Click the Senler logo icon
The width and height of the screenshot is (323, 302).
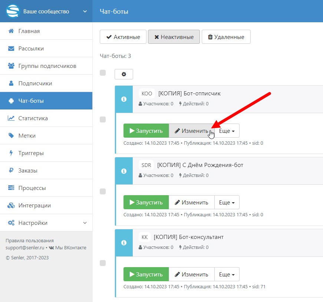[13, 11]
